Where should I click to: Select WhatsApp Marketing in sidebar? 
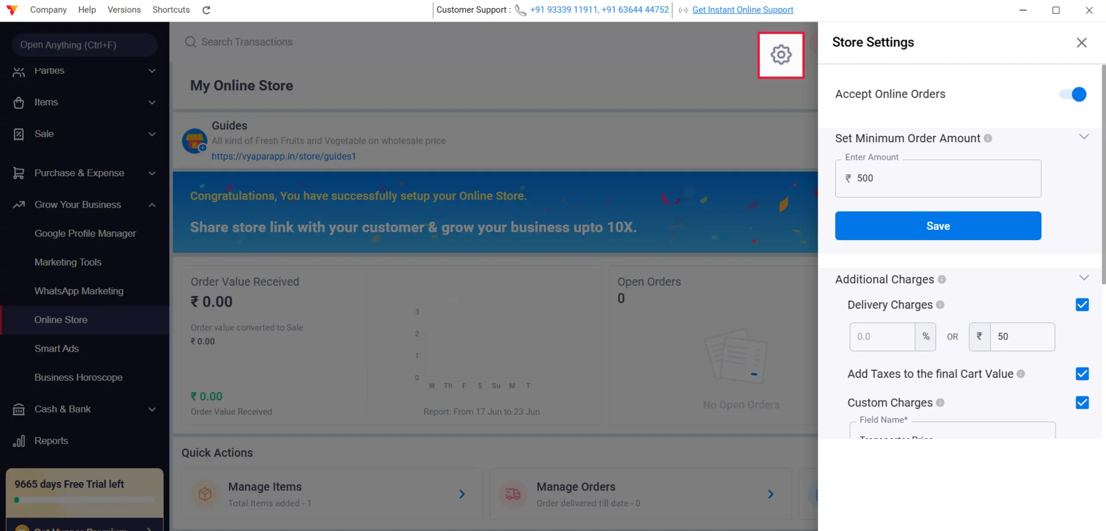tap(79, 291)
